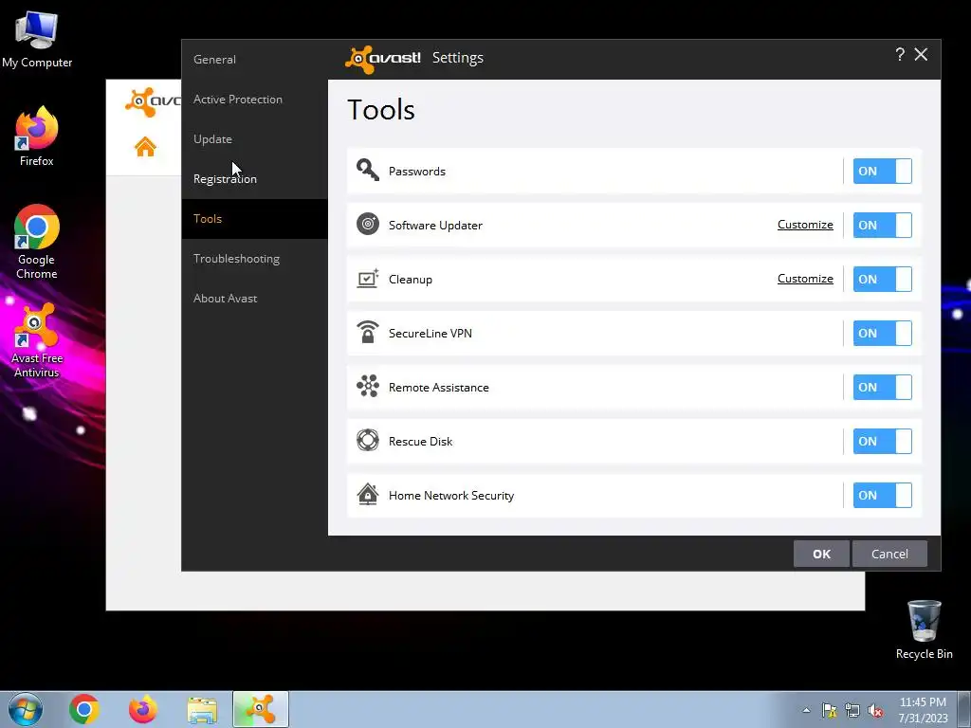
Task: Click the Rescue Disk lifebuoy icon
Action: [x=368, y=440]
